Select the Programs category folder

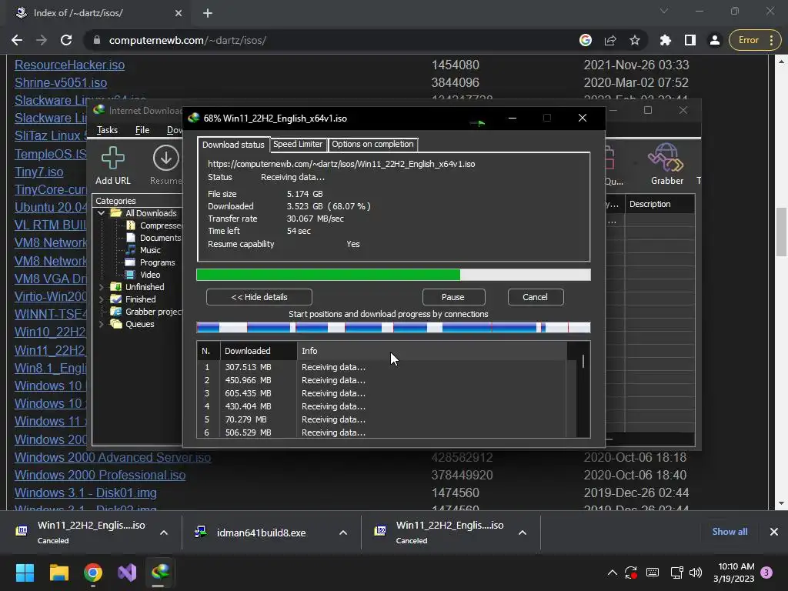(x=150, y=262)
